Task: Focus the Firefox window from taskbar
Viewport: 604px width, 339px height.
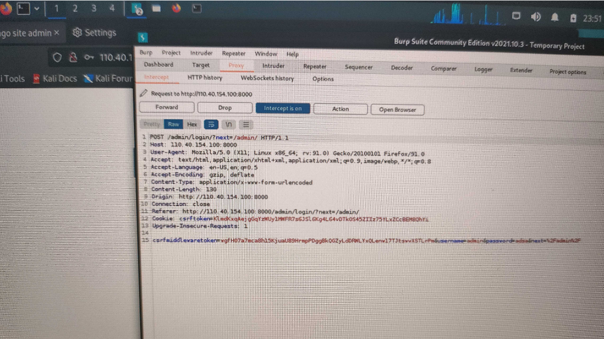Action: coord(176,9)
